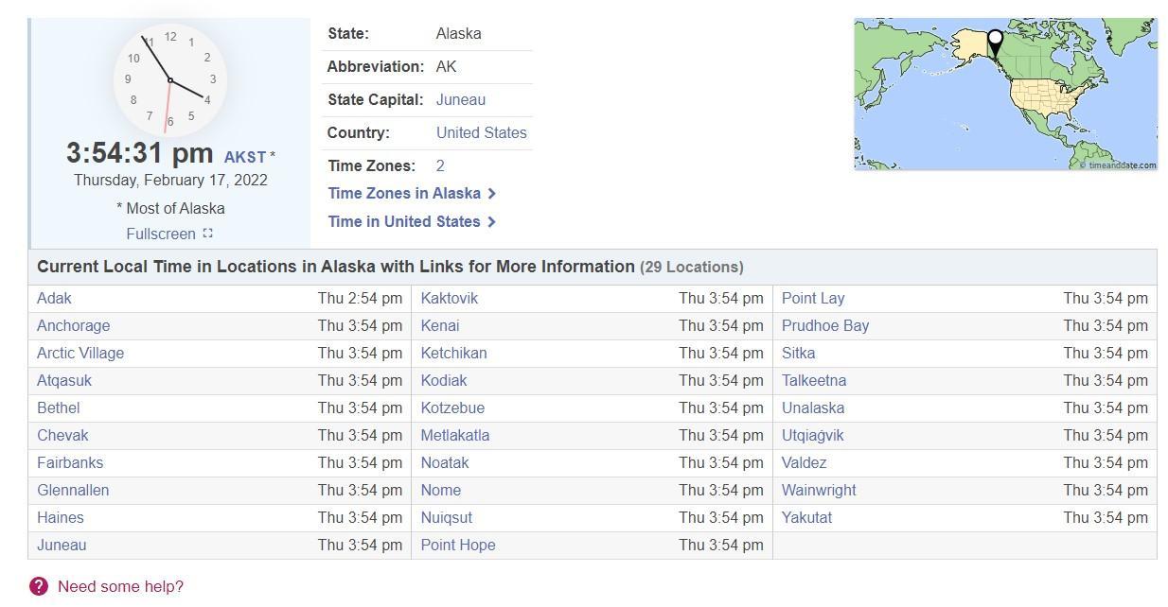Click the Fullscreen text link
The width and height of the screenshot is (1168, 607).
[x=161, y=234]
